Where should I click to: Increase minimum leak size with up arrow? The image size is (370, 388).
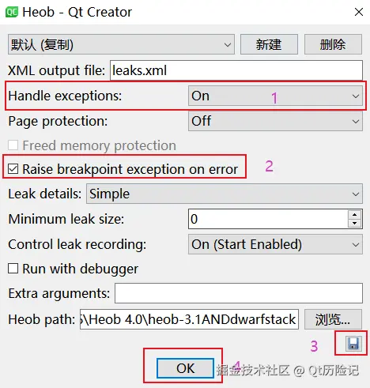[355, 215]
